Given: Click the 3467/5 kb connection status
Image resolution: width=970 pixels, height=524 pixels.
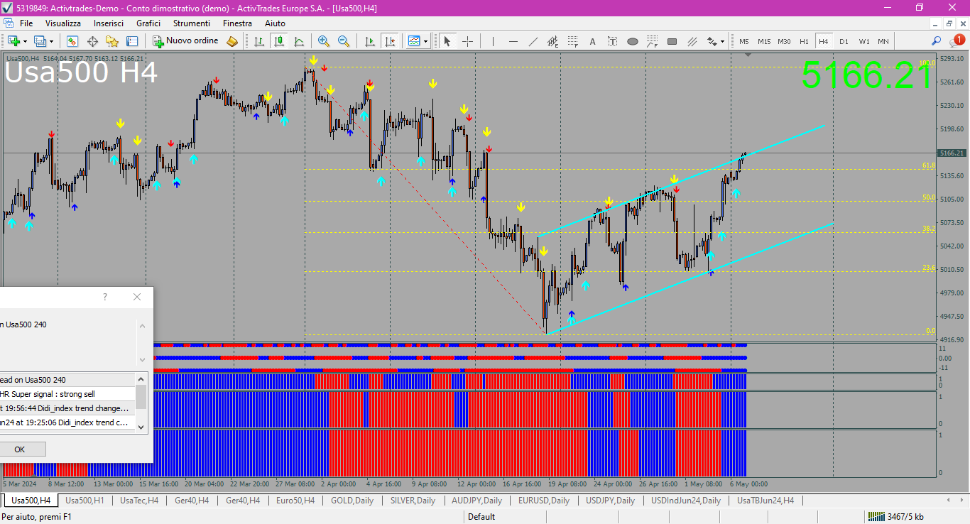Looking at the screenshot, I should click(x=896, y=516).
